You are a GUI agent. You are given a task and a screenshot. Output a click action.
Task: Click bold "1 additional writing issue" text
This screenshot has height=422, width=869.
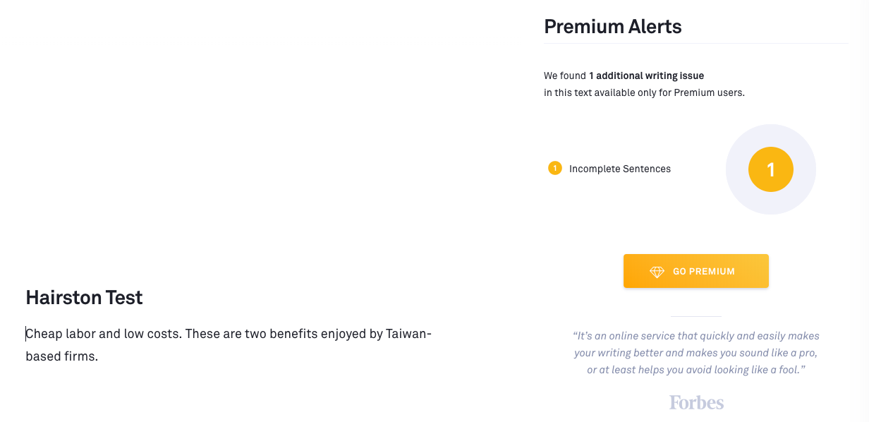click(x=646, y=76)
